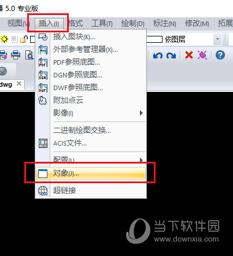Click the redo arrow icon
Image resolution: width=233 pixels, height=256 pixels.
pyautogui.click(x=171, y=55)
